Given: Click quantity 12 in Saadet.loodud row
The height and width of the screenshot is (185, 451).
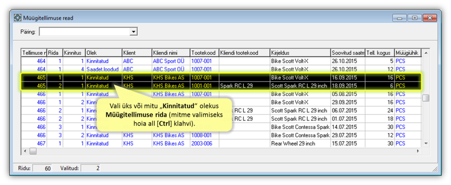Looking at the screenshot, I should tap(380, 69).
